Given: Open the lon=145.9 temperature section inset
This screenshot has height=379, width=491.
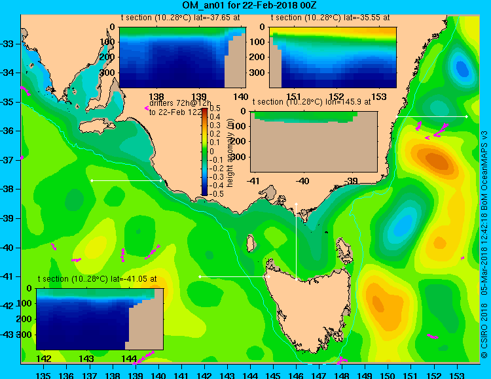Looking at the screenshot, I should click(x=314, y=142).
